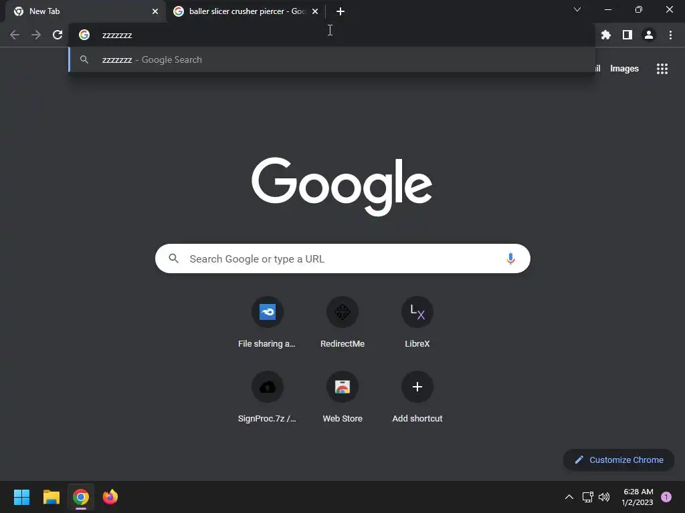Show hidden system tray icons
Screen dimensions: 685x513
(569, 497)
